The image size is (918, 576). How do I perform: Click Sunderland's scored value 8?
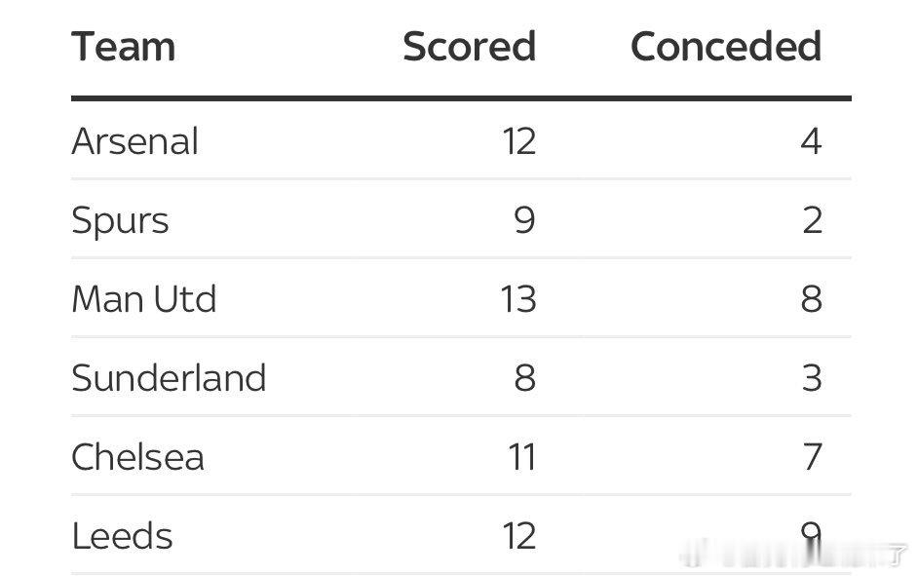[x=525, y=378]
